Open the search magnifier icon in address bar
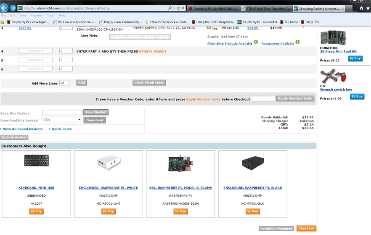 pos(170,8)
